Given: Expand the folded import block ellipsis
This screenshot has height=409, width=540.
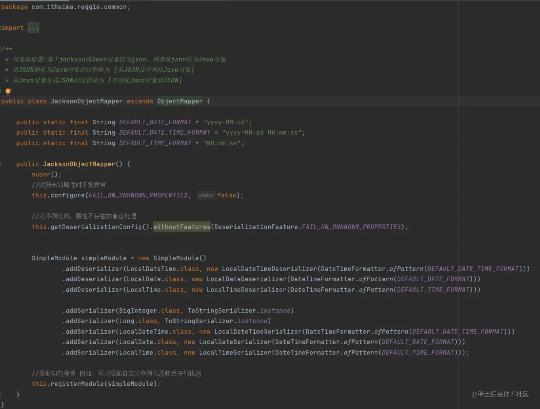Looking at the screenshot, I should tap(33, 28).
